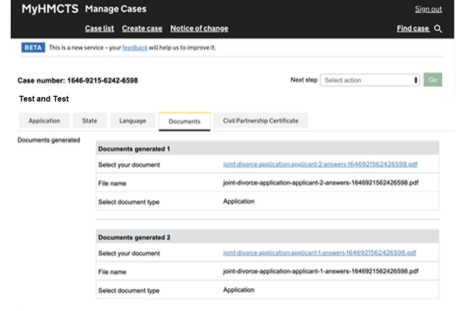The height and width of the screenshot is (311, 467).
Task: Click the MyHMCTS logo
Action: 50,9
